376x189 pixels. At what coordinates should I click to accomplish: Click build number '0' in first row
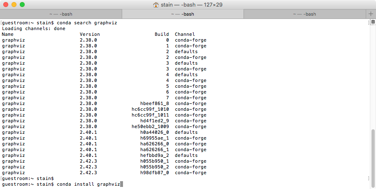[167, 40]
